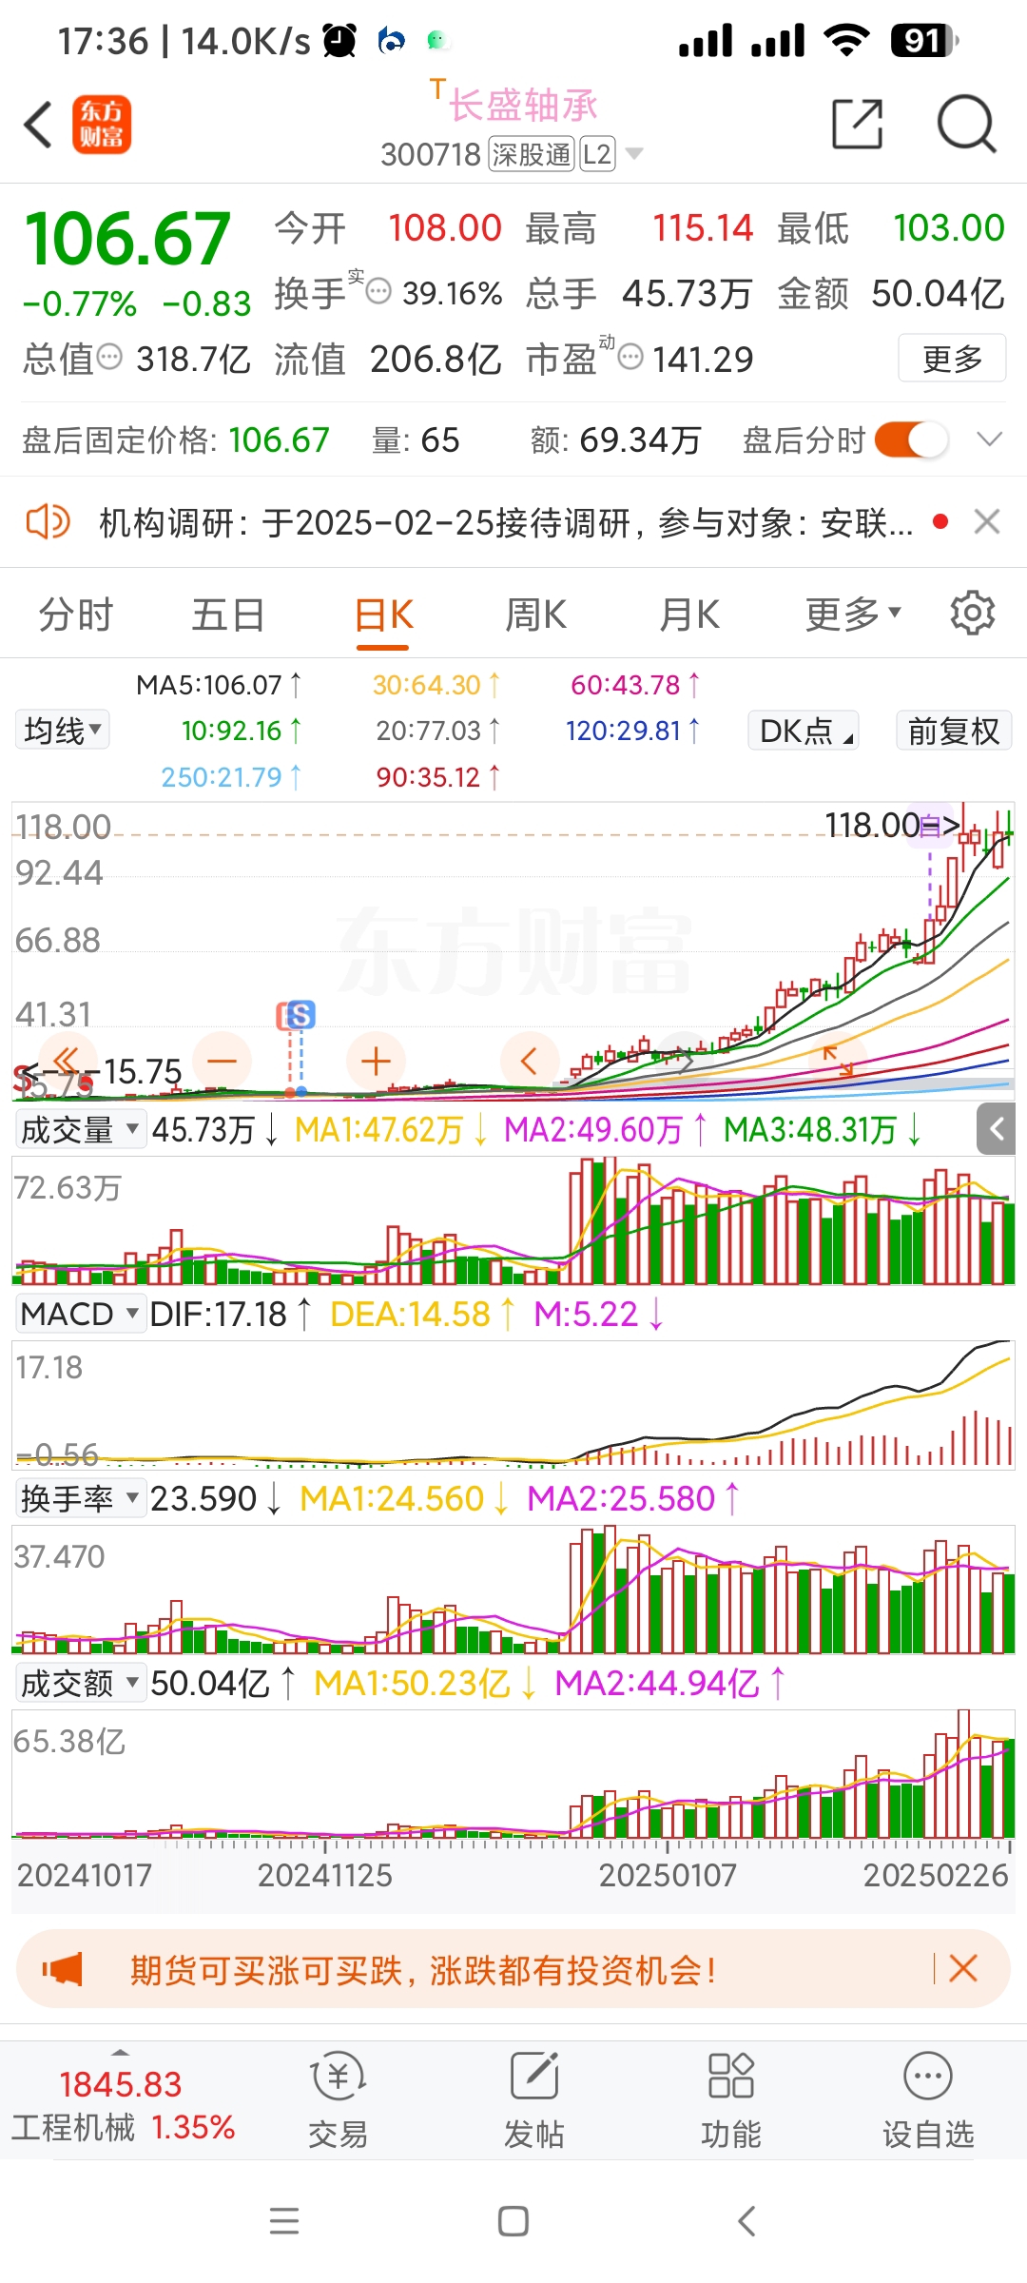
Task: Open the 东方财富 app logo
Action: pyautogui.click(x=102, y=125)
